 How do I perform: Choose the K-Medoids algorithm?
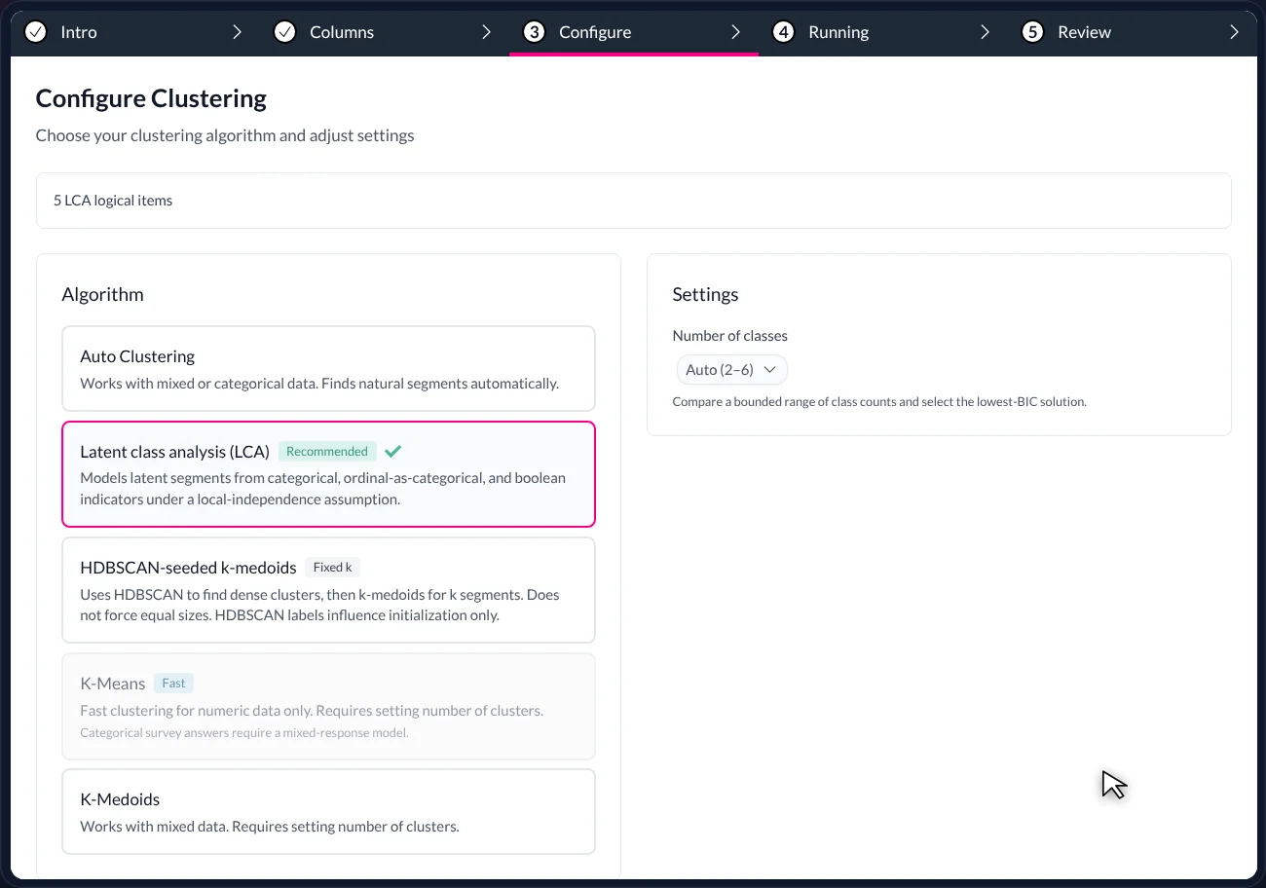tap(328, 811)
